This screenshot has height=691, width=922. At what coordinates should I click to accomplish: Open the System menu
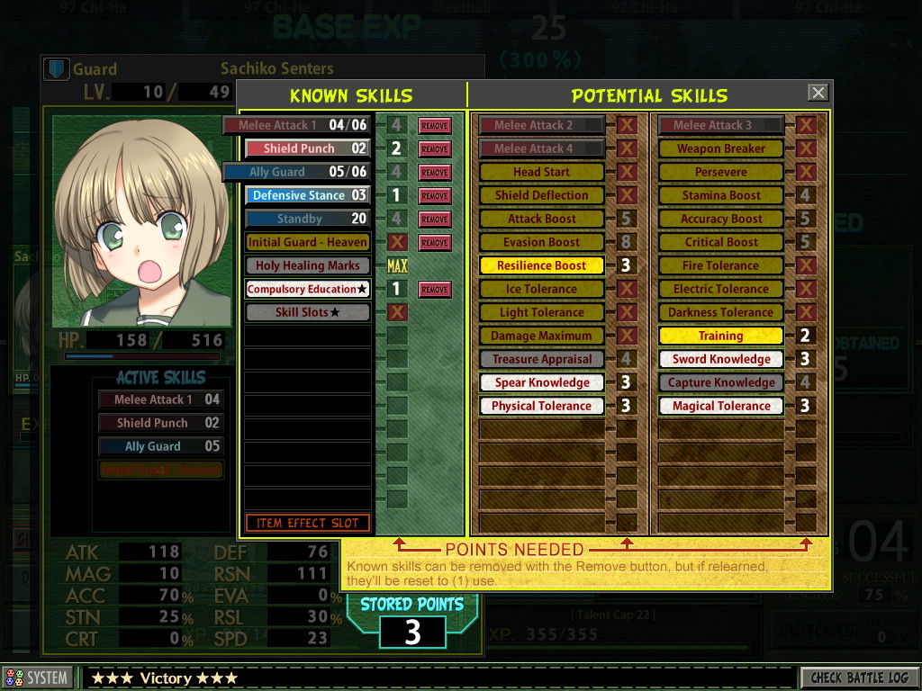pos(37,678)
